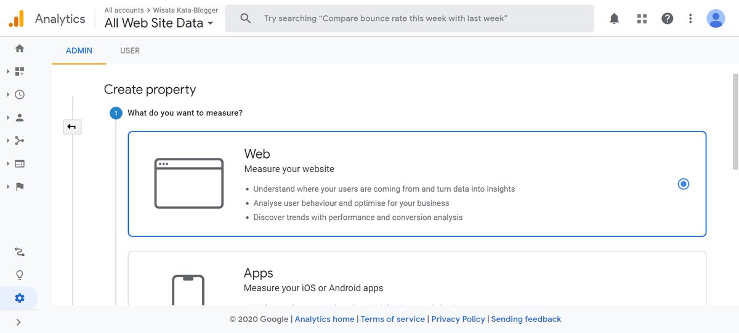Switch to the ADMIN tab
Viewport: 739px width, 333px height.
pos(79,50)
